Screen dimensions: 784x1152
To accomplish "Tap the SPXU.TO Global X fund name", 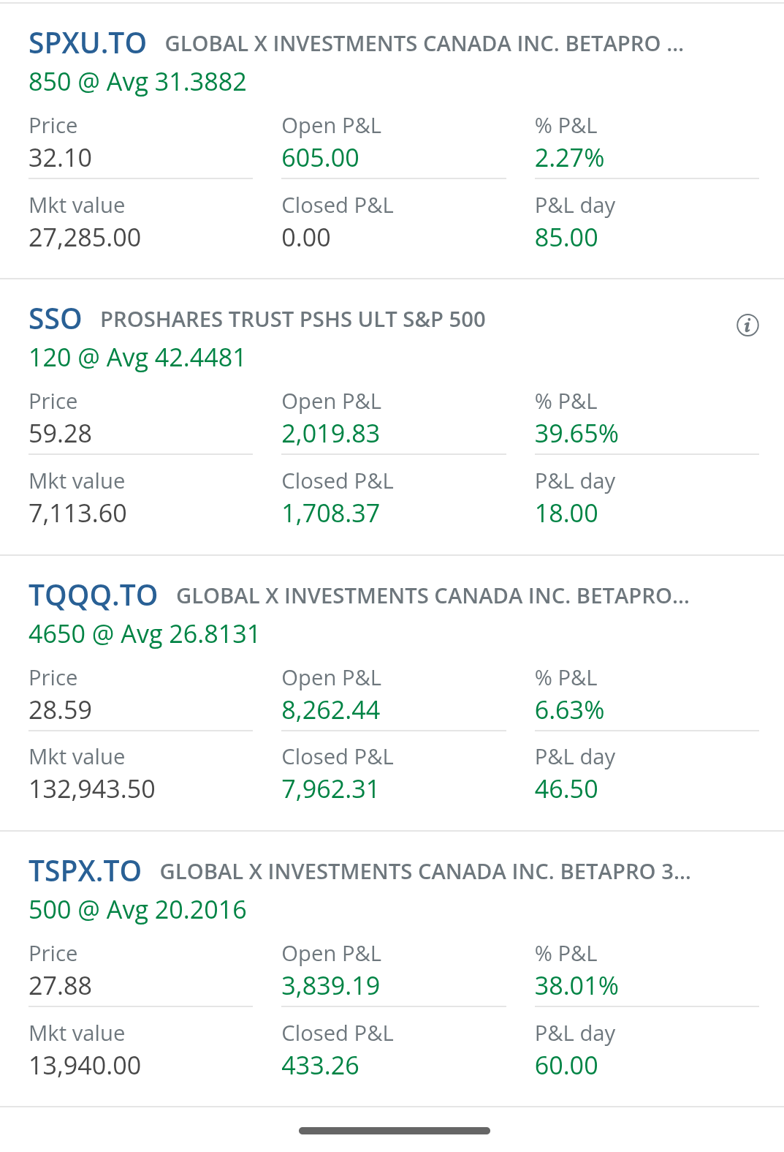I will [424, 44].
